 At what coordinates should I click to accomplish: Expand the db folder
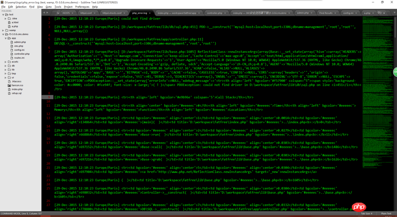coord(5,66)
